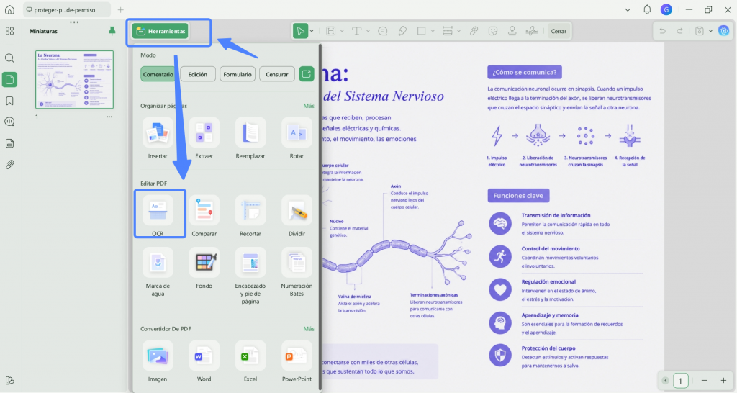
Task: Launch the OCR tool
Action: [x=158, y=215]
